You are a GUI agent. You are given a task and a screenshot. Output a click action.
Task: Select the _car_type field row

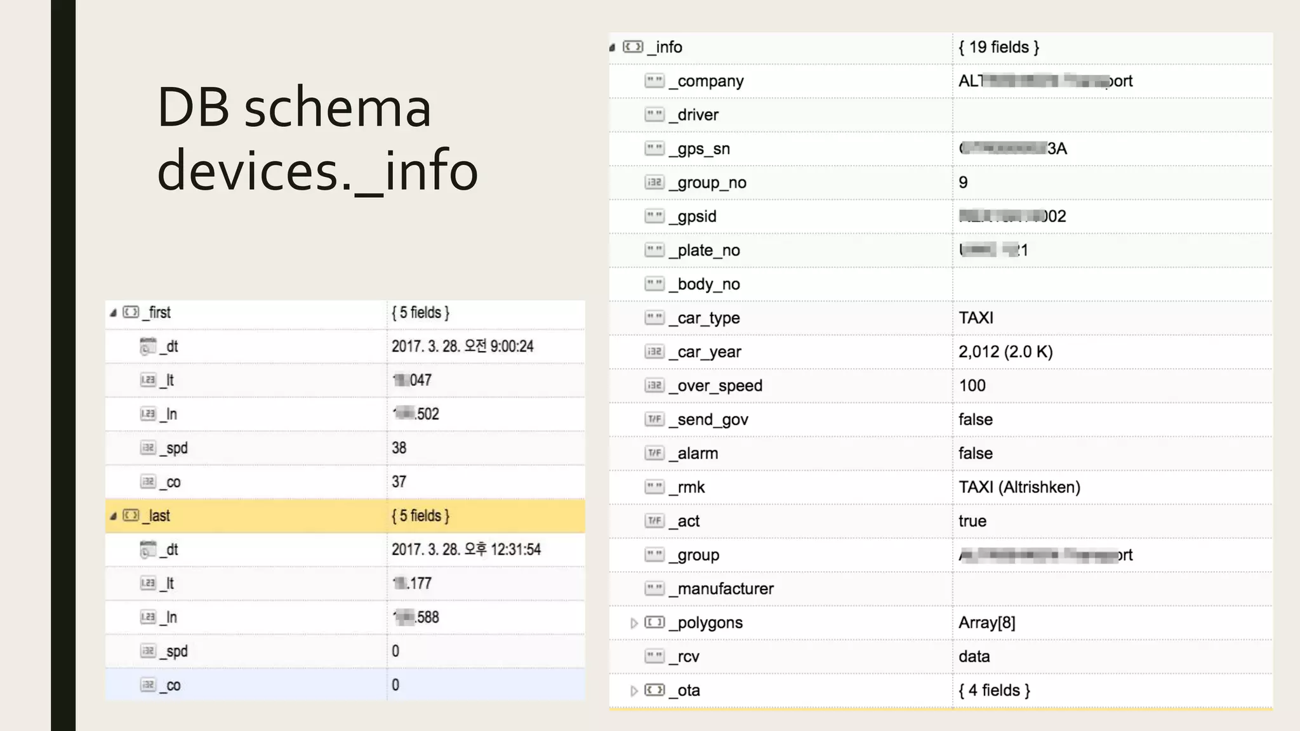click(x=941, y=318)
